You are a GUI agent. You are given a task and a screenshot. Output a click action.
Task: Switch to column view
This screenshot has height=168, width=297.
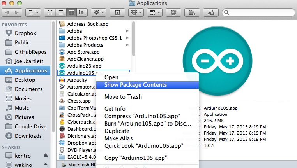(71, 13)
